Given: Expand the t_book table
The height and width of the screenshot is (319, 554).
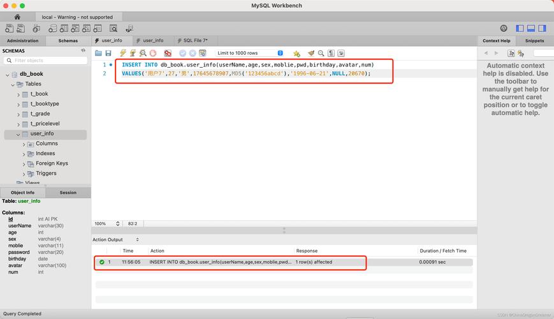Looking at the screenshot, I should click(x=18, y=94).
